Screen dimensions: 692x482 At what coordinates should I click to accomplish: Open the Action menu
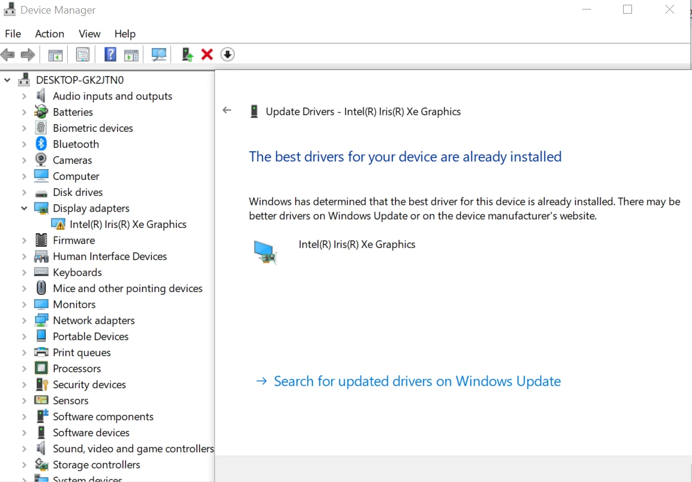point(49,34)
